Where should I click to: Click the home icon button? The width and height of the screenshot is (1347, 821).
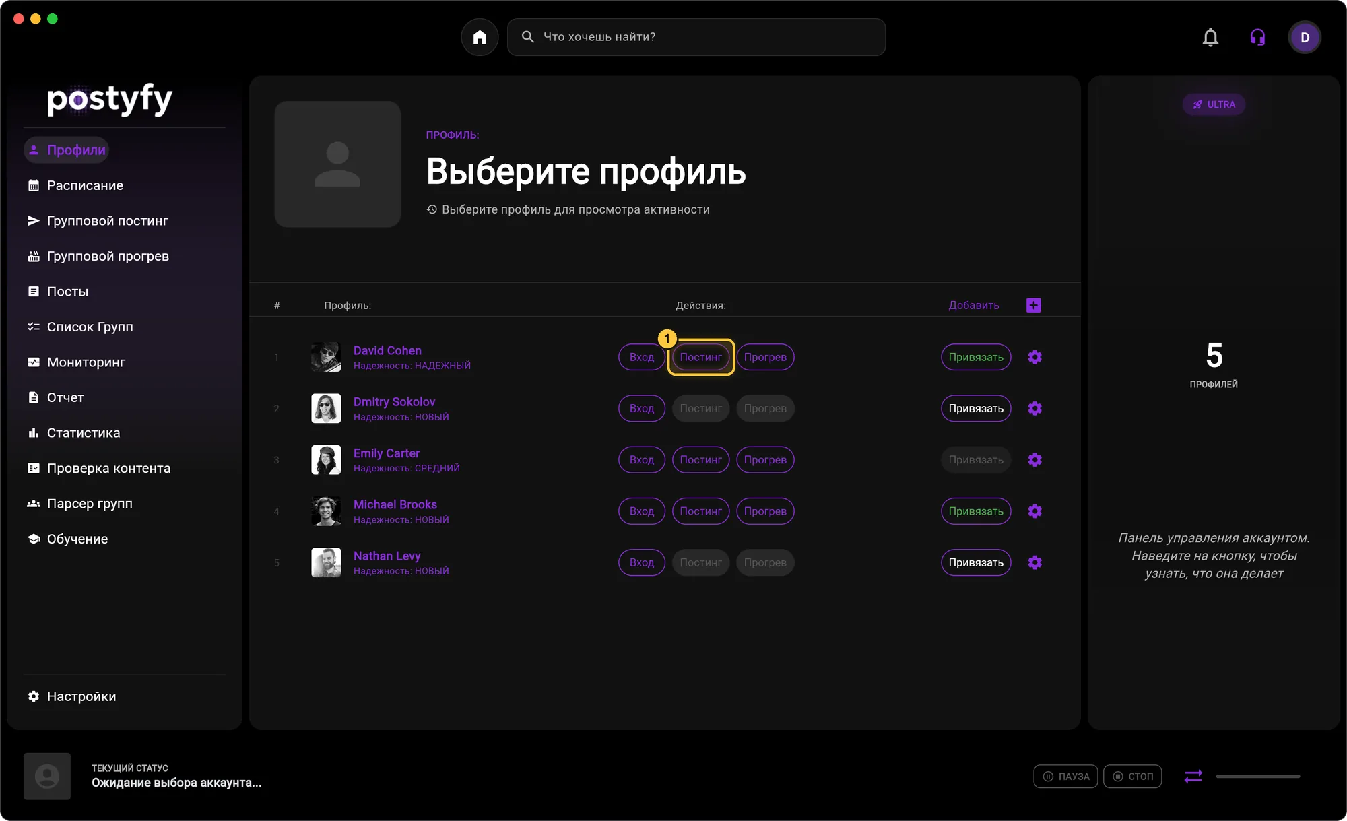coord(480,37)
